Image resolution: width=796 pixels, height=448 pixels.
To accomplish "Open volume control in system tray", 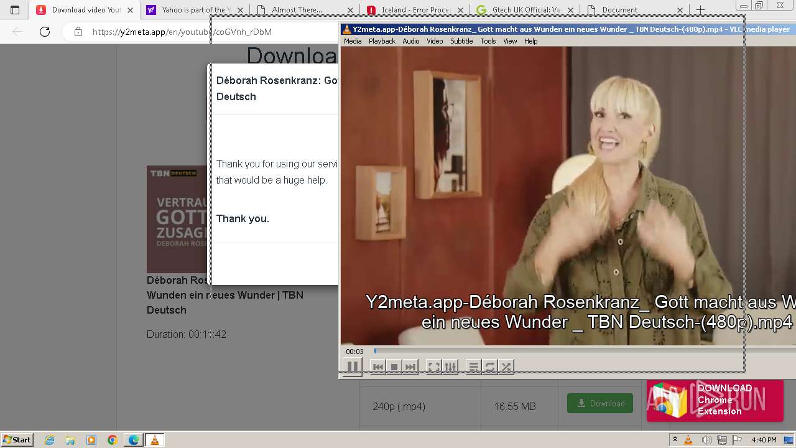I will point(706,440).
